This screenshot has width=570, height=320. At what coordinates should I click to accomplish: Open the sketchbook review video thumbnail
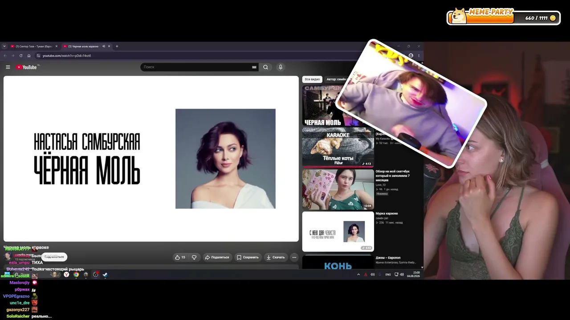pos(338,189)
